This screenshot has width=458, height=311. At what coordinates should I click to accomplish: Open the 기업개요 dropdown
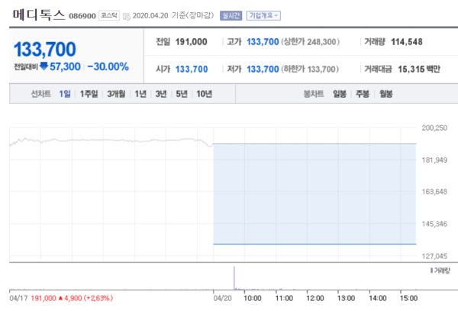click(263, 15)
